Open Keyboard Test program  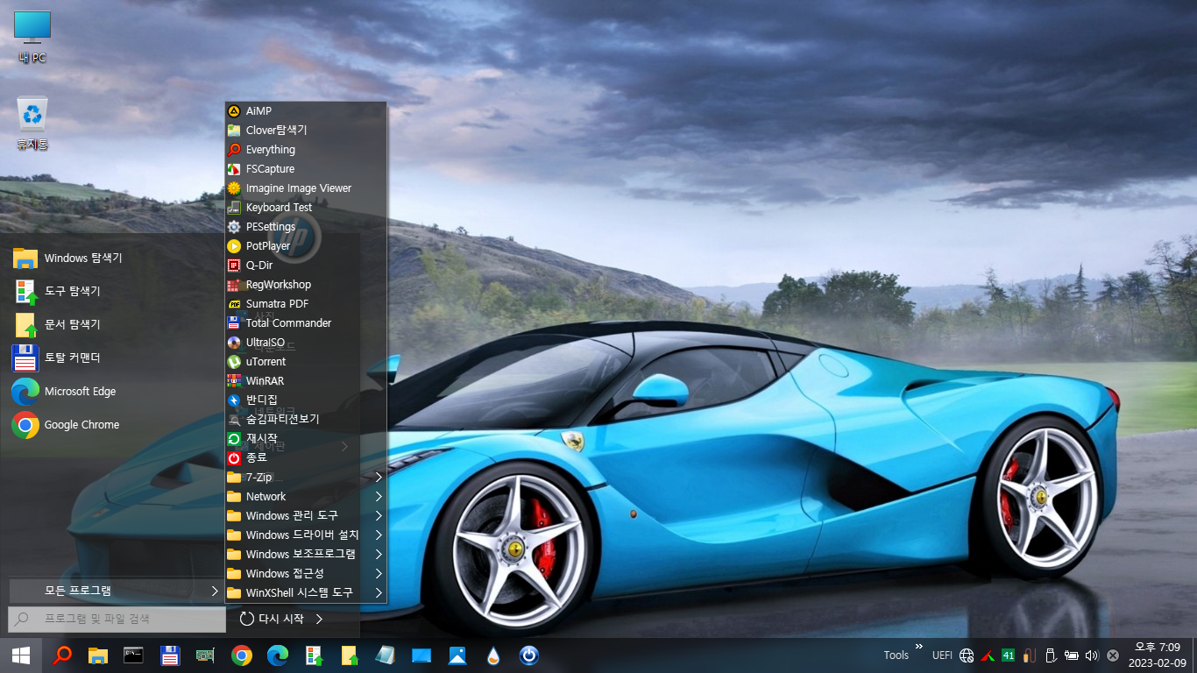[x=305, y=208]
